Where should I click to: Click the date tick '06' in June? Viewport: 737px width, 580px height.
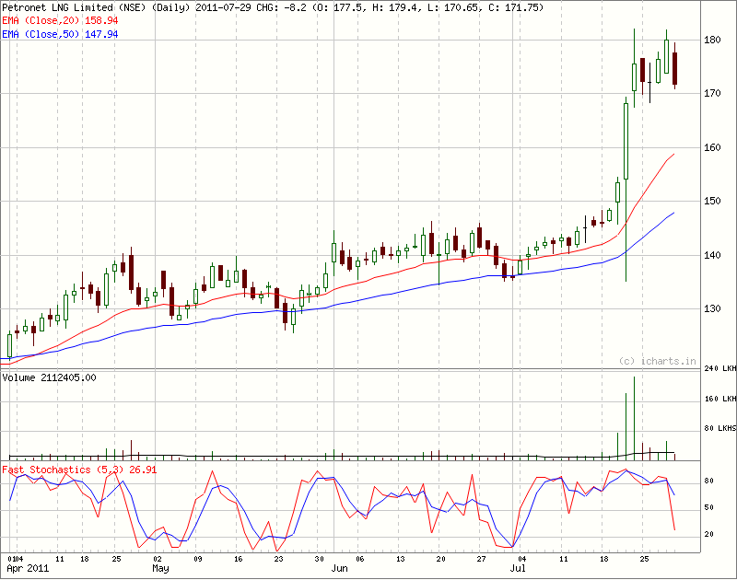click(x=359, y=559)
